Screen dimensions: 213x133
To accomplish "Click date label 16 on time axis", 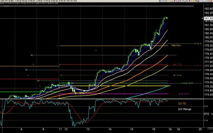I will click(x=154, y=129).
